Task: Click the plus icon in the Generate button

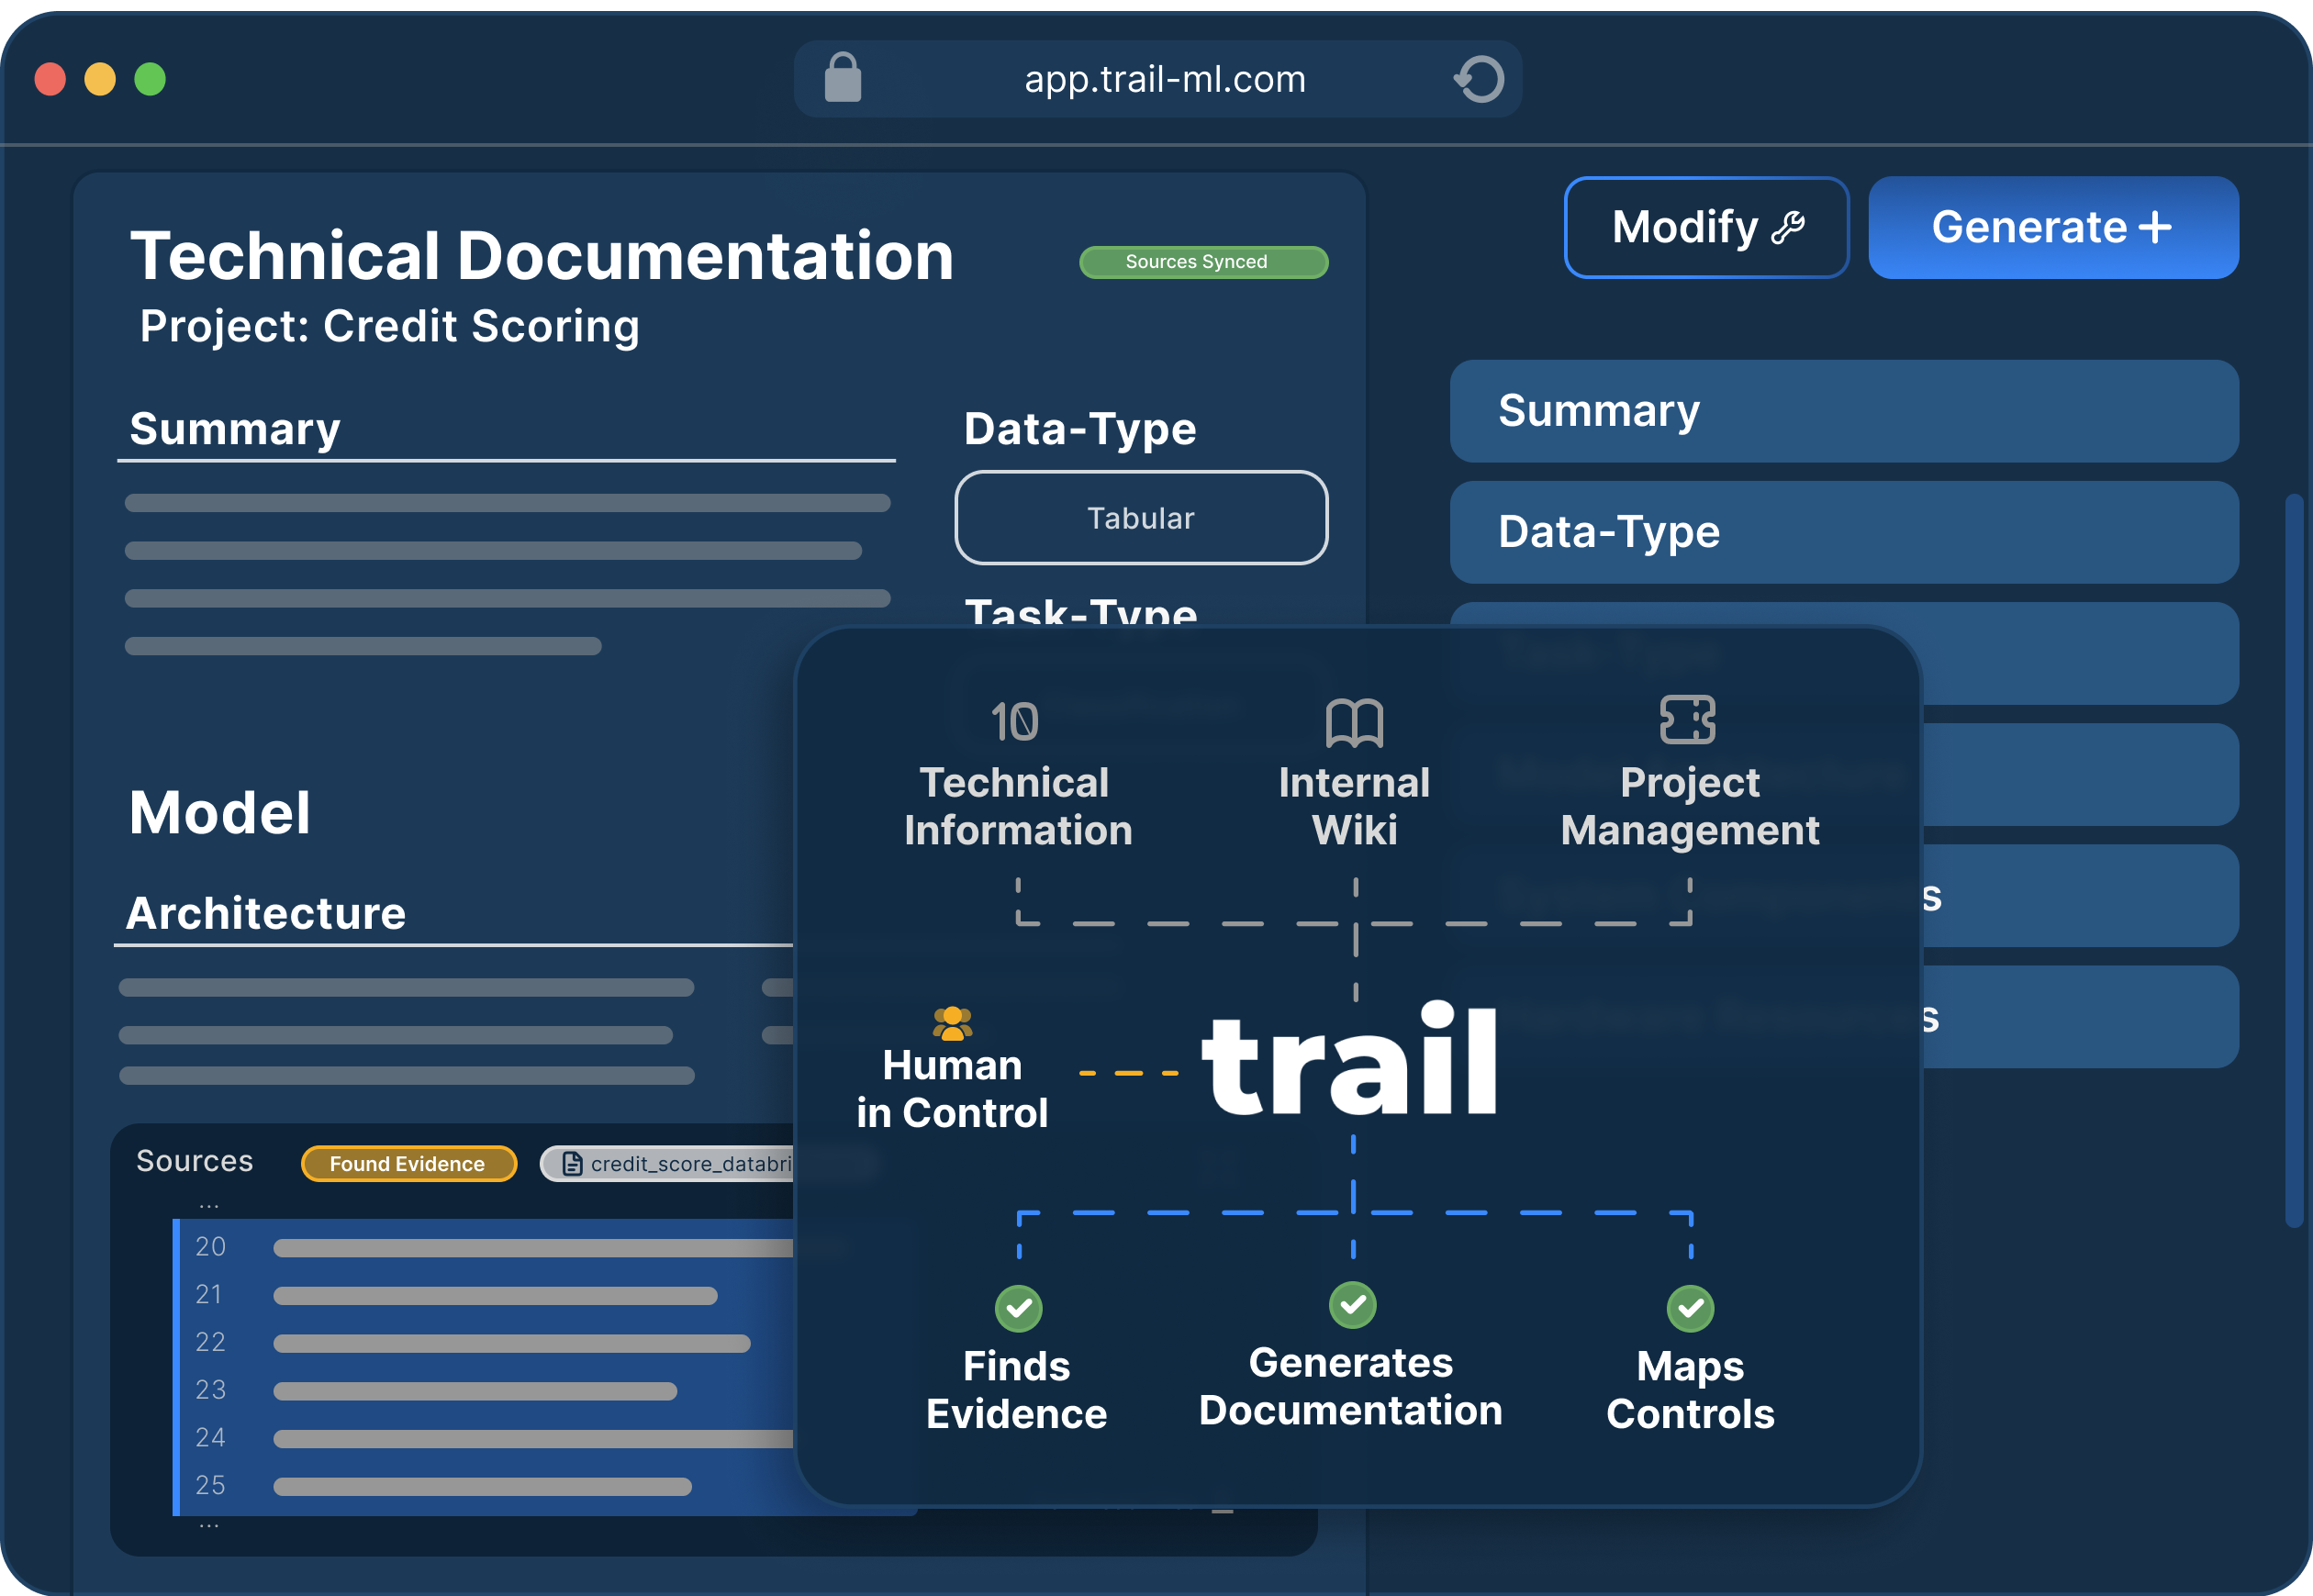Action: tap(2155, 227)
